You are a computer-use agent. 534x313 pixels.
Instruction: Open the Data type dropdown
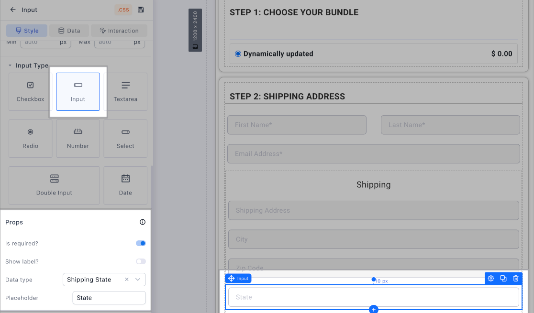point(138,280)
